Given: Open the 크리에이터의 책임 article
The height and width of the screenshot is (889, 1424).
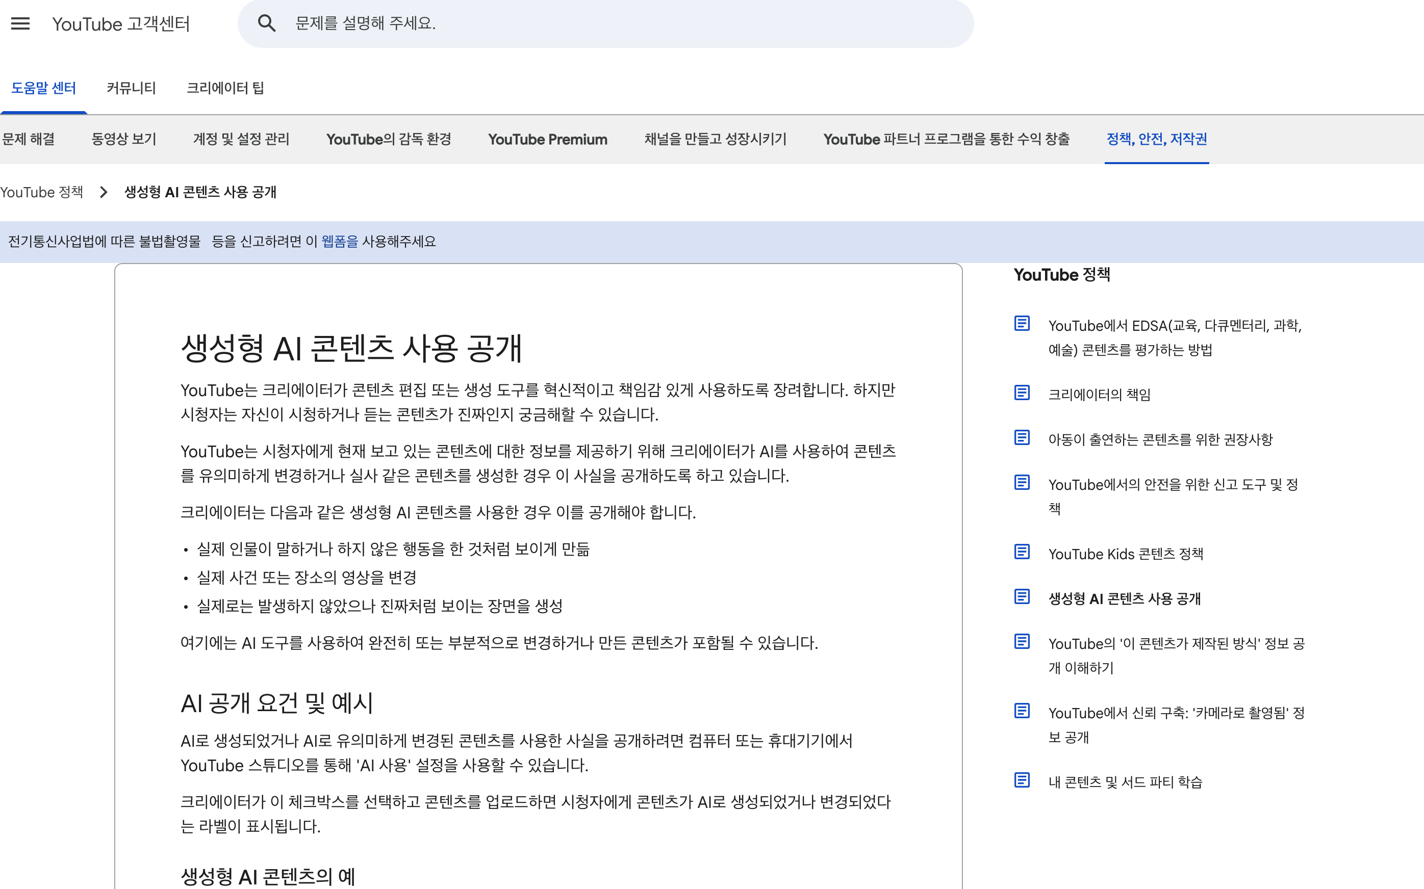Looking at the screenshot, I should pos(1099,395).
